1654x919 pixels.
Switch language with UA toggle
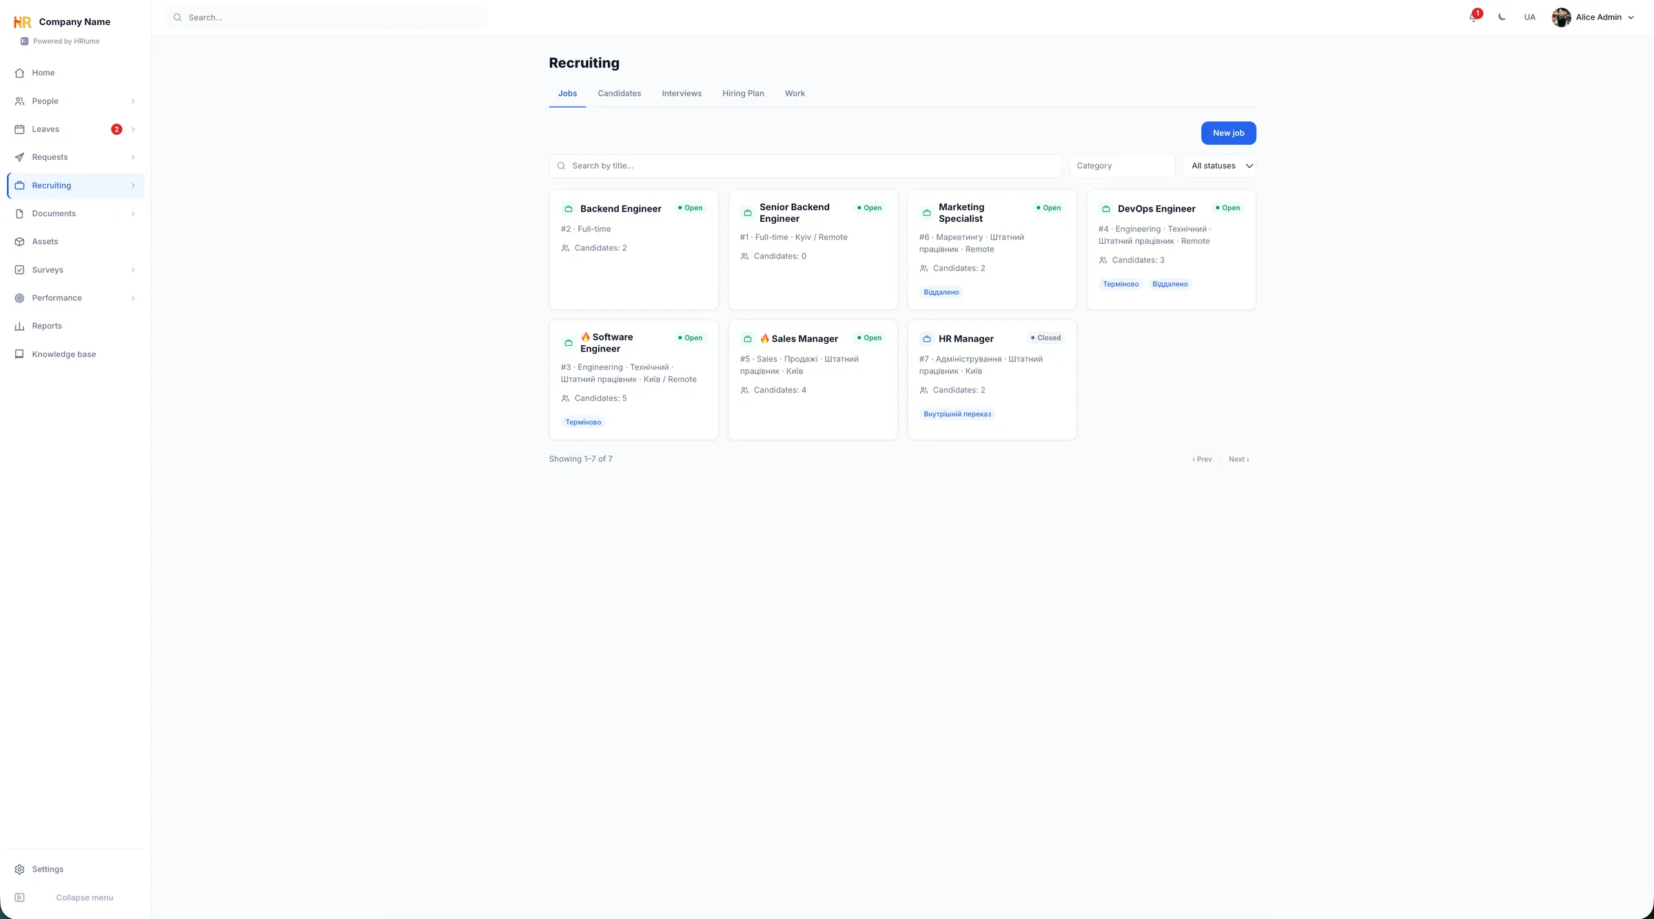[x=1529, y=17]
